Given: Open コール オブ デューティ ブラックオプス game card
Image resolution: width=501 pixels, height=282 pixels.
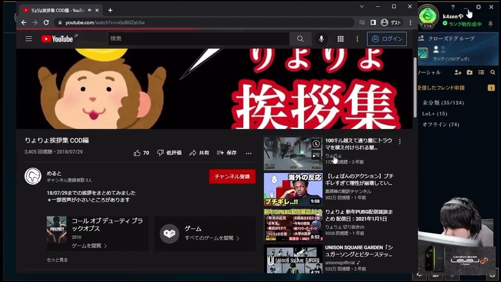Looking at the screenshot, I should click(97, 233).
